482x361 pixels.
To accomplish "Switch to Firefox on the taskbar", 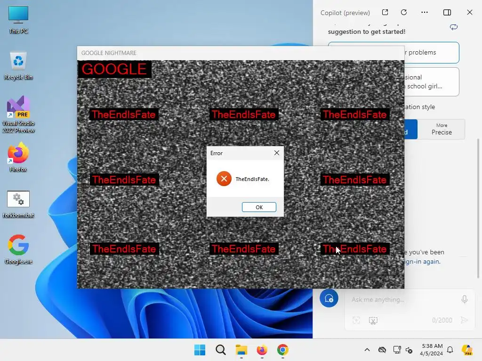I will [262, 350].
